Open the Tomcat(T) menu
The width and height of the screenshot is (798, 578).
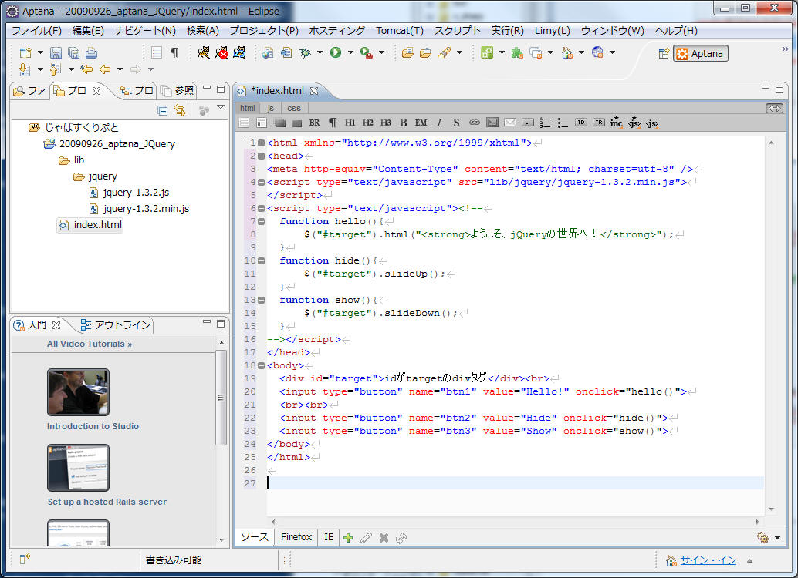399,31
